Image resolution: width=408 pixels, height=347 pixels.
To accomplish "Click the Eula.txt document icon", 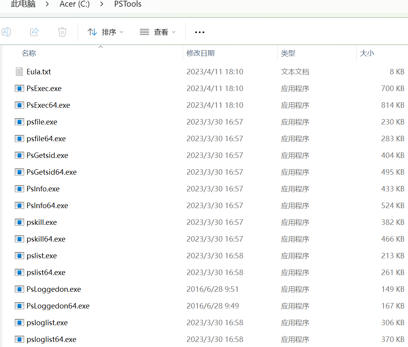I will tap(19, 72).
